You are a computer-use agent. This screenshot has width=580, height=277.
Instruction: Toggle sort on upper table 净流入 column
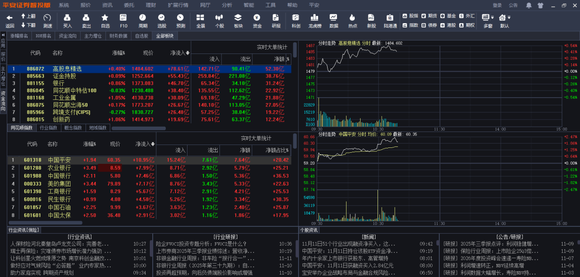point(180,53)
